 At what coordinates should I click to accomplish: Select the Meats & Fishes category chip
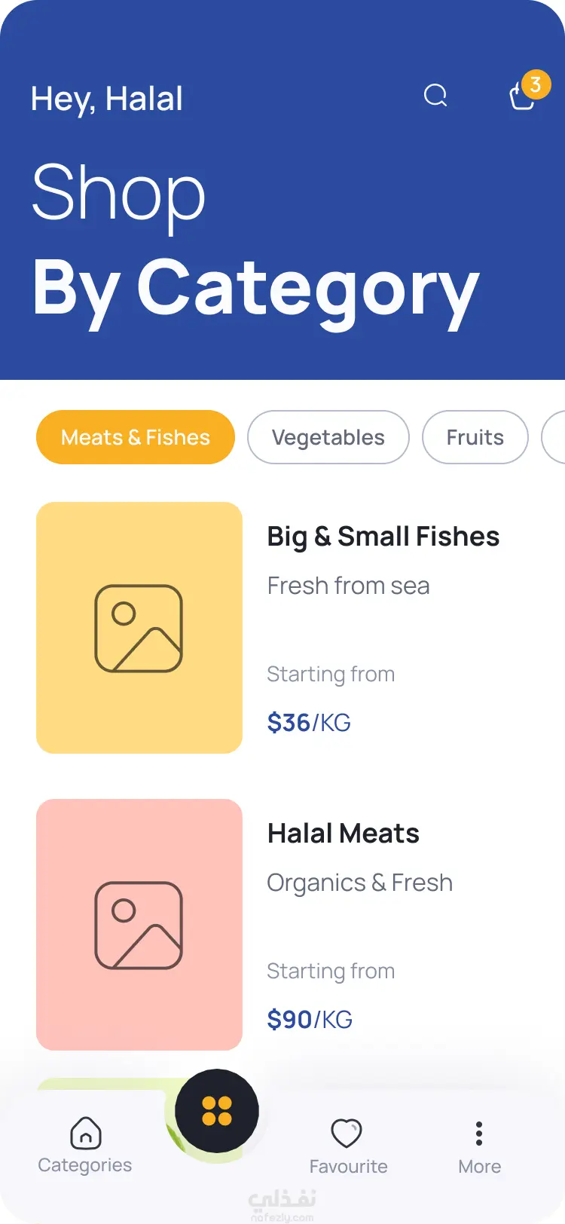point(136,437)
